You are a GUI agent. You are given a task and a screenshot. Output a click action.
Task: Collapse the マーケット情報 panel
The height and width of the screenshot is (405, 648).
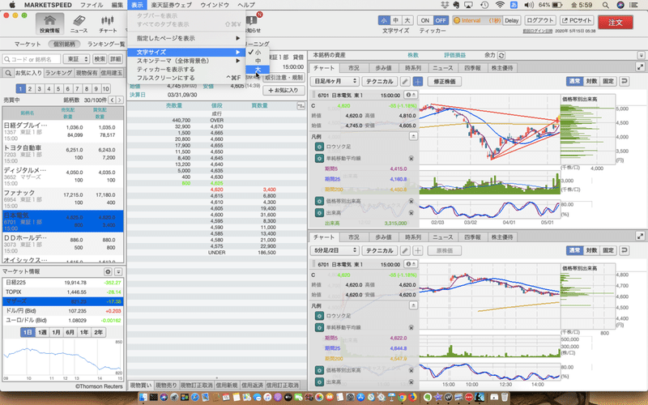pos(118,271)
